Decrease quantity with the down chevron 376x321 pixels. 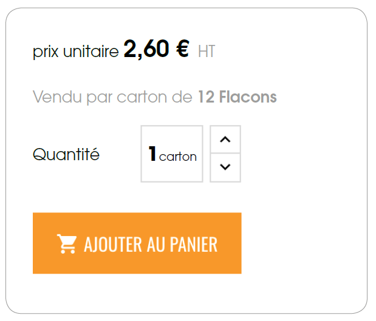pos(225,167)
